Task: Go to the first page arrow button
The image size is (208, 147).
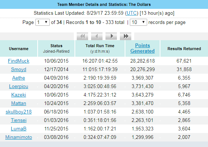Action: click(82, 36)
